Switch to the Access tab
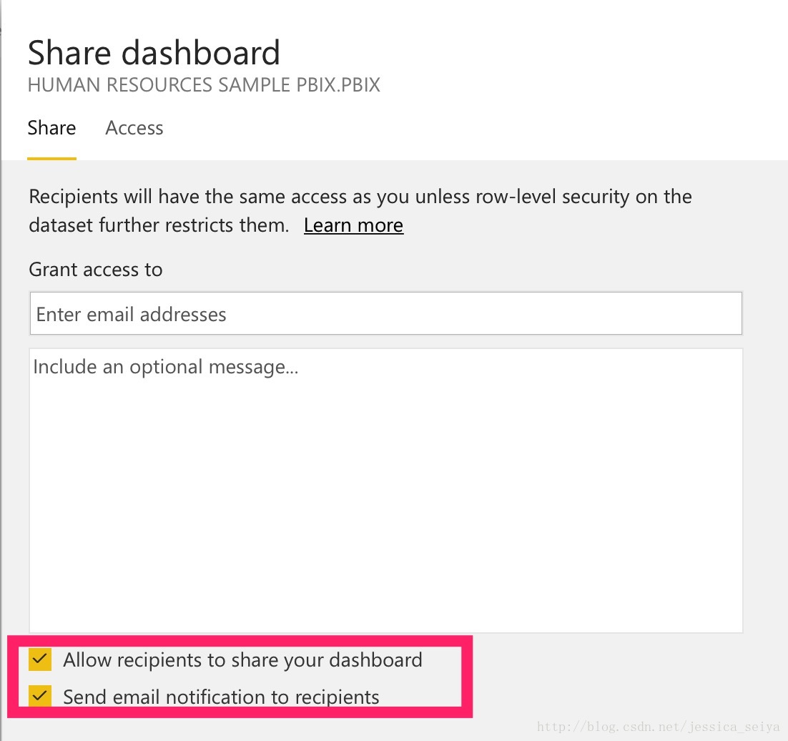Screen dimensions: 788x741 tap(134, 128)
